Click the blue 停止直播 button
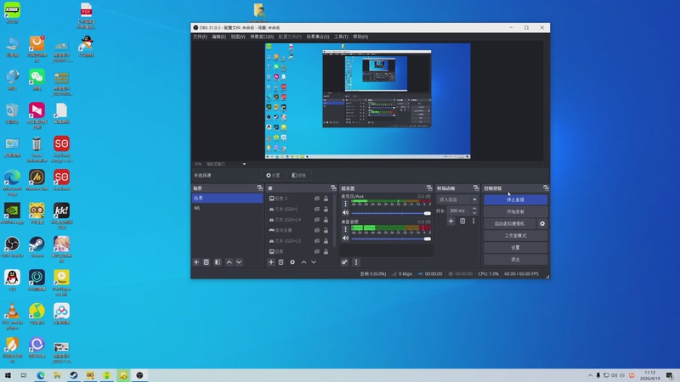Image resolution: width=680 pixels, height=382 pixels. [516, 199]
